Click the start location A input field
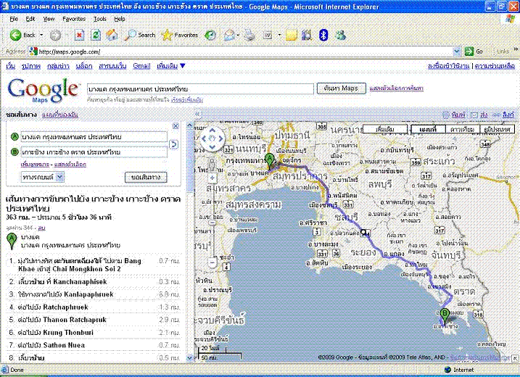 [93, 136]
